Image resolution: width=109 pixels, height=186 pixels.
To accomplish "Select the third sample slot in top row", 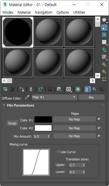I will coord(79,32).
